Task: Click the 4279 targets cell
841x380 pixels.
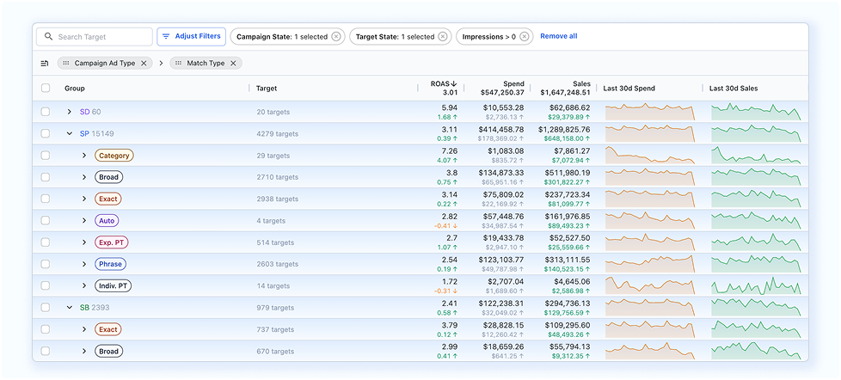Action: click(277, 133)
